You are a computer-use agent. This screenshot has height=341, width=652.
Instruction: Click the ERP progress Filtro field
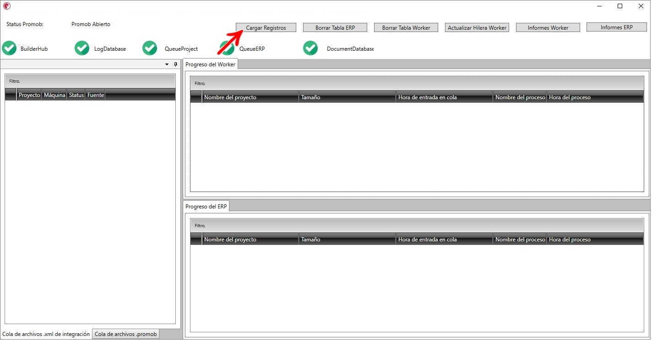pos(417,225)
